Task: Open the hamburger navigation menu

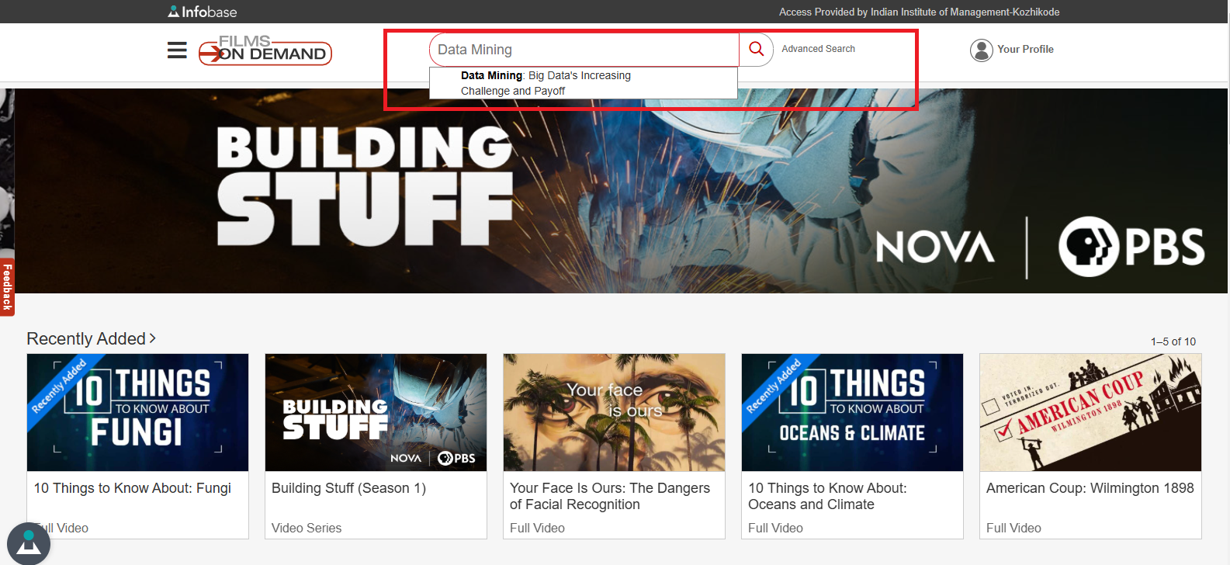Action: 177,50
